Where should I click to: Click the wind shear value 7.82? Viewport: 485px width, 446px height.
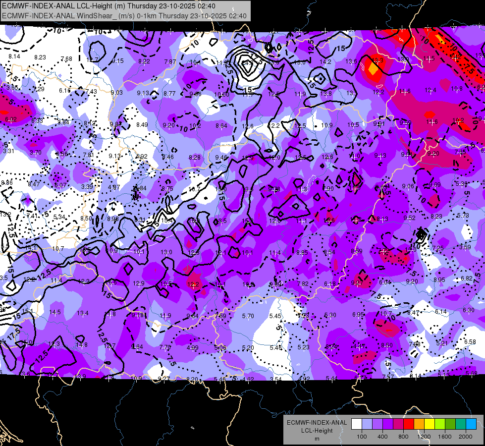point(303,284)
